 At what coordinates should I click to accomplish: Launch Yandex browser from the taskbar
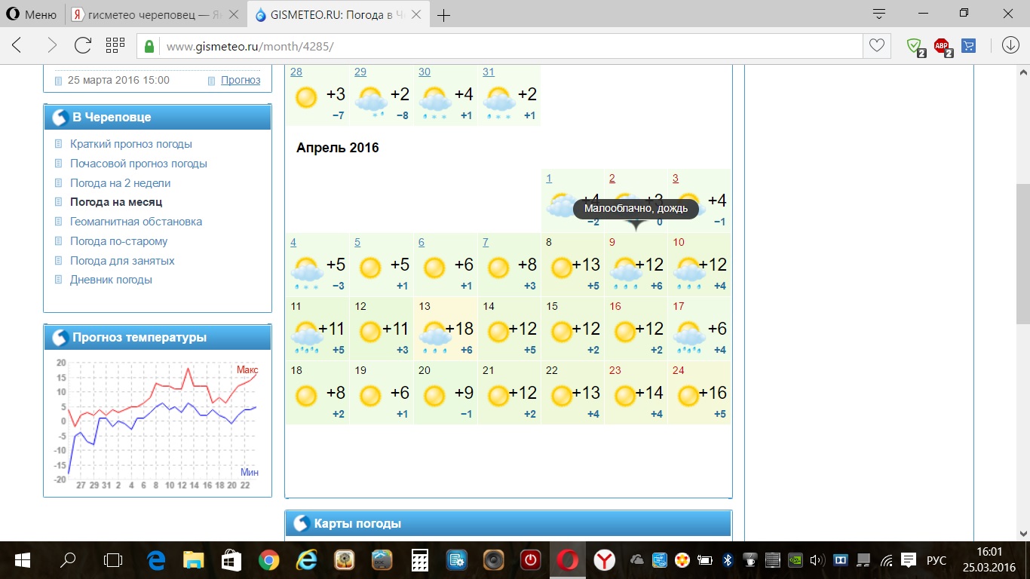point(604,560)
